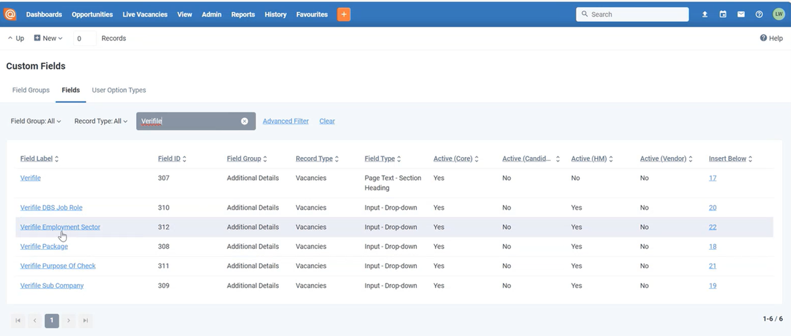Click the 1-6 / 6 record count
This screenshot has width=791, height=336.
click(773, 319)
